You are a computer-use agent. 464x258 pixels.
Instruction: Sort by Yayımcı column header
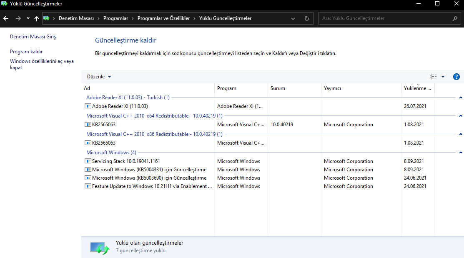pos(361,88)
